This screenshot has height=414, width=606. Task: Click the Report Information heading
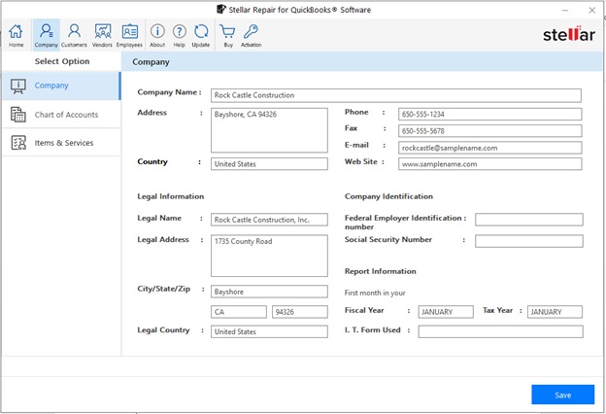click(381, 271)
